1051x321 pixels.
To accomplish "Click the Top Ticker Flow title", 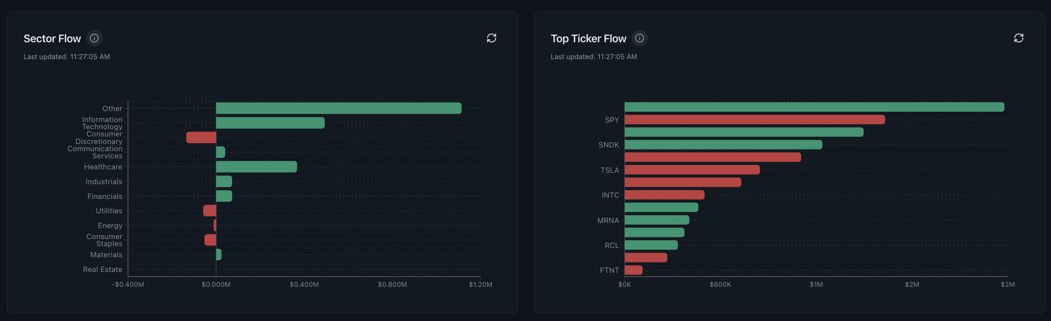I will point(588,38).
